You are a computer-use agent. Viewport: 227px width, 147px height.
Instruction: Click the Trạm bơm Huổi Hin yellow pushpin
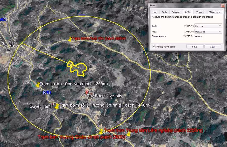click(70, 39)
